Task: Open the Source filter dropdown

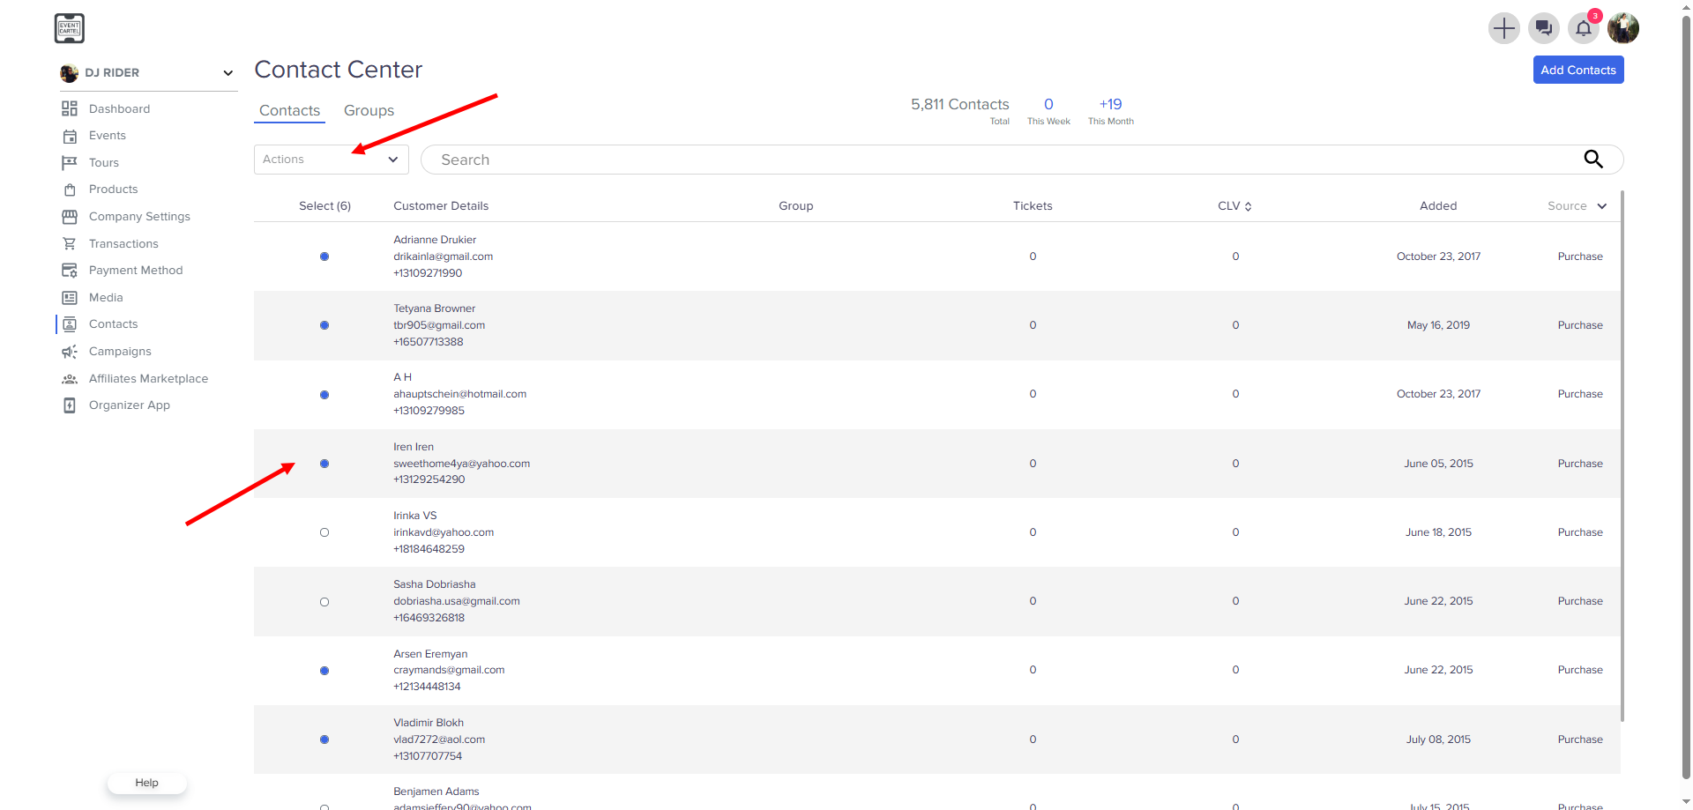Action: pos(1577,206)
